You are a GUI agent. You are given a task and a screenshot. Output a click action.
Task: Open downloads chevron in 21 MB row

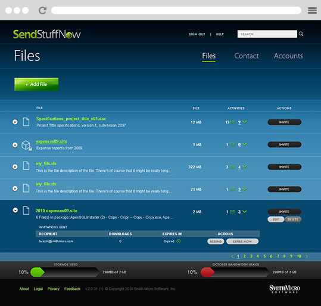point(244,189)
